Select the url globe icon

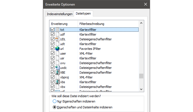[58, 49]
